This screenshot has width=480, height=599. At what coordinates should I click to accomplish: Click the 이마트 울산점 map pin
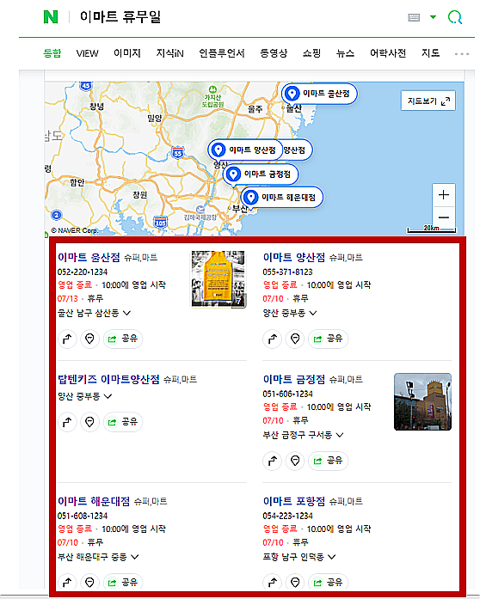(x=319, y=94)
